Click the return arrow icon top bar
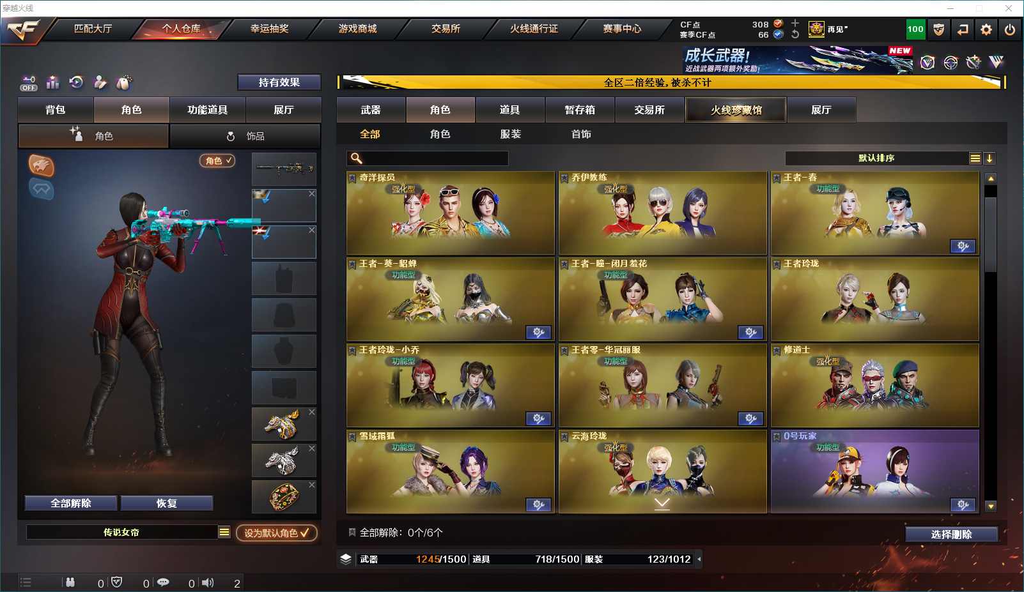 [963, 29]
